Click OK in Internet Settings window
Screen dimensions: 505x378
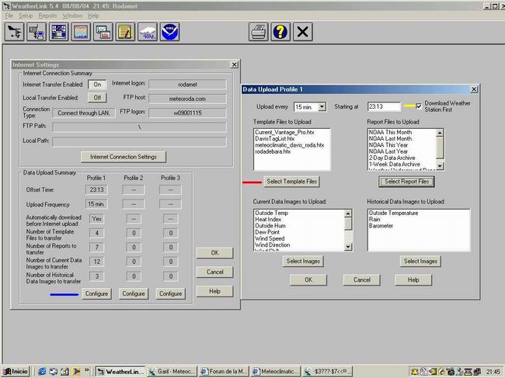pos(214,252)
